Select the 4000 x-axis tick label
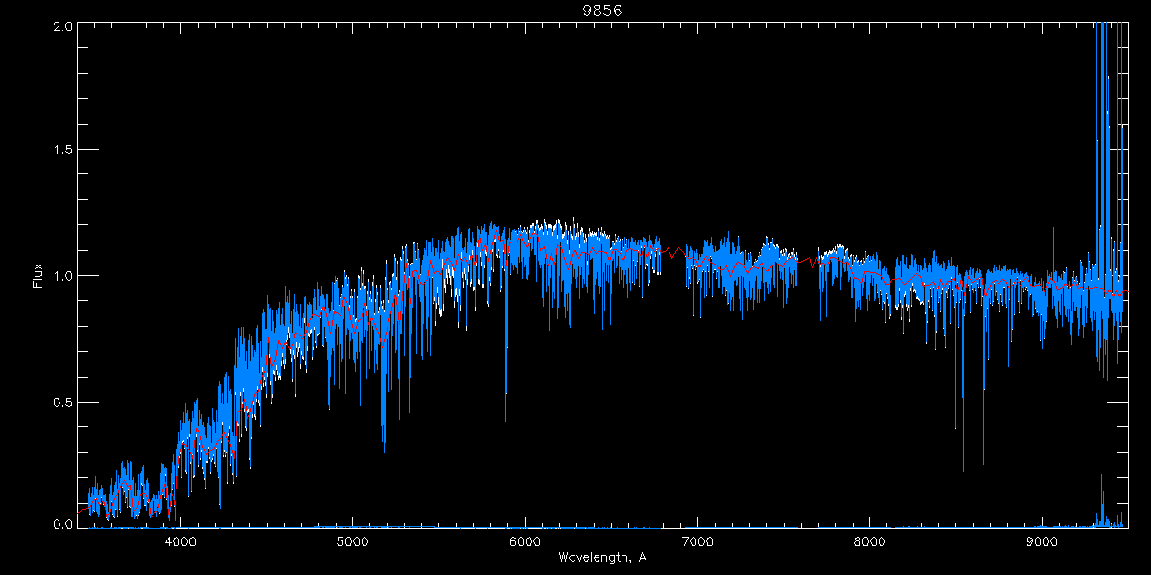The height and width of the screenshot is (575, 1151). click(x=180, y=541)
